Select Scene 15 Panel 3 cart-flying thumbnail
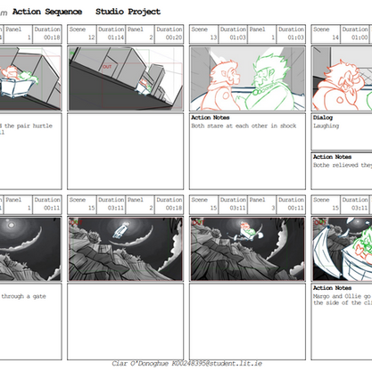The height and width of the screenshot is (371, 372). click(247, 249)
